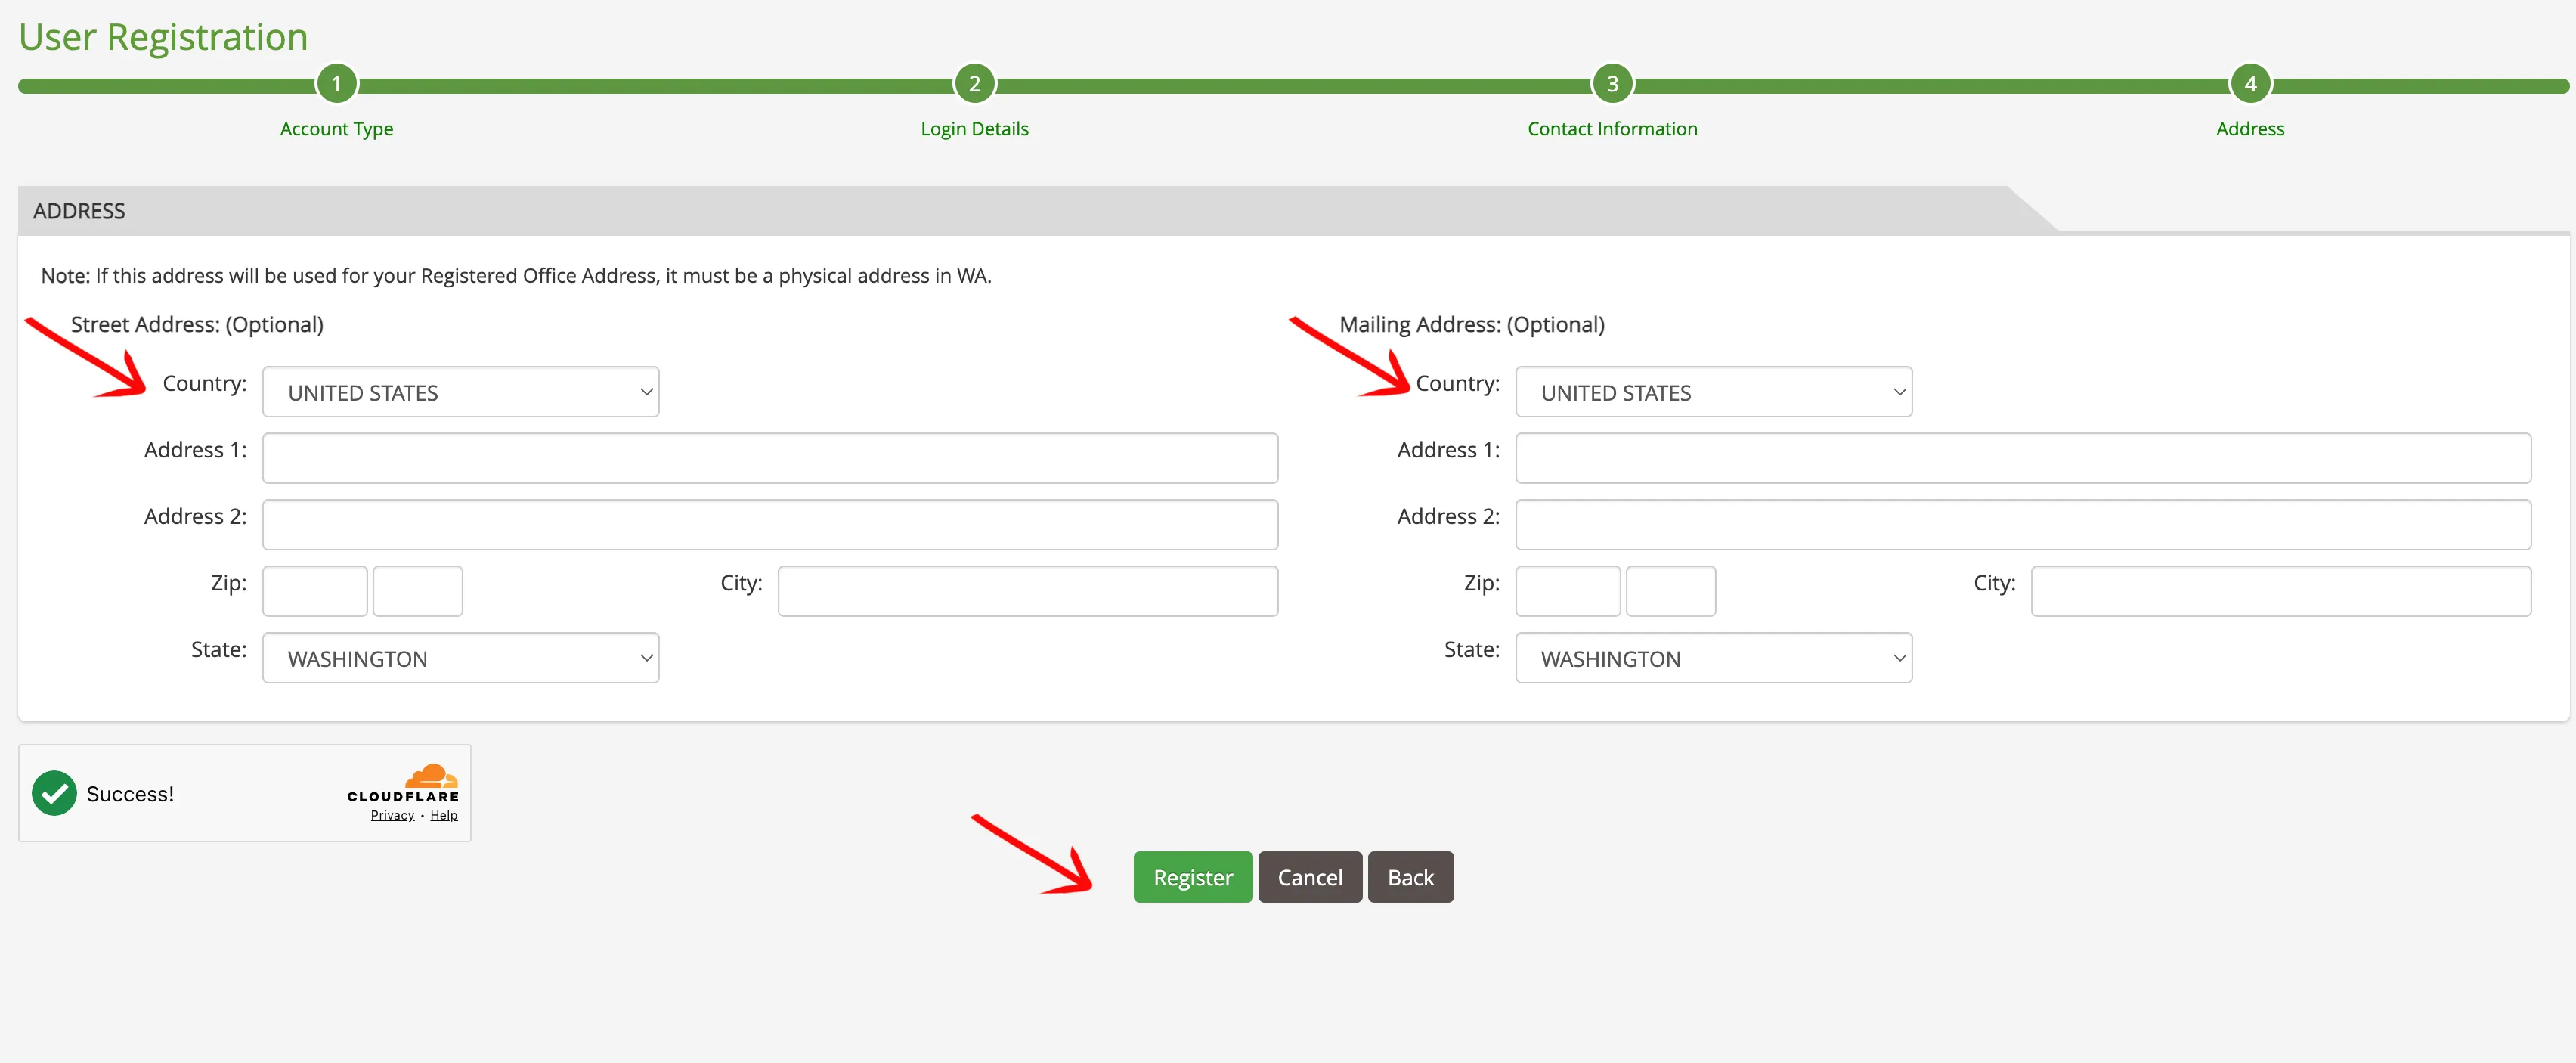The image size is (2576, 1063).
Task: Focus Street Address first Zip box
Action: pyautogui.click(x=315, y=591)
